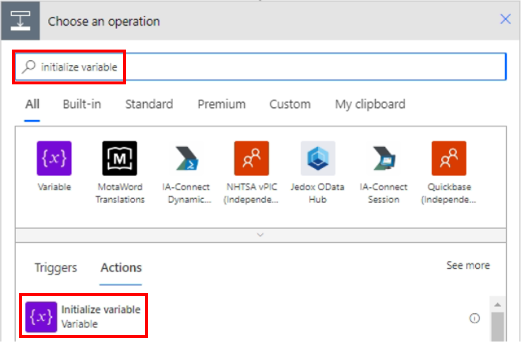The height and width of the screenshot is (342, 521).
Task: Select the Actions filter
Action: pos(121,267)
